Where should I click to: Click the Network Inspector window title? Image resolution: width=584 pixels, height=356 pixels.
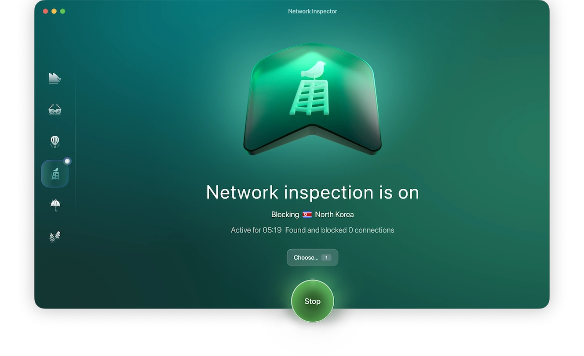(312, 11)
